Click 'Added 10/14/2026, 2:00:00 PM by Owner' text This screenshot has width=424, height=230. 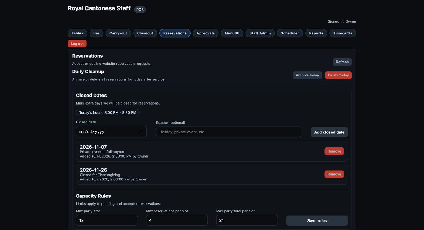[114, 156]
